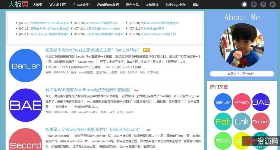
Task: Open link 主题识别插件:Any-Mobile-
Action: pyautogui.click(x=103, y=28)
